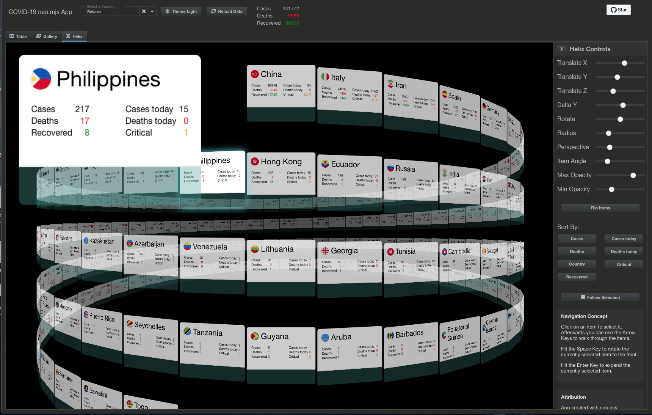
Task: Adjust the Max Opacity slider
Action: pos(620,175)
